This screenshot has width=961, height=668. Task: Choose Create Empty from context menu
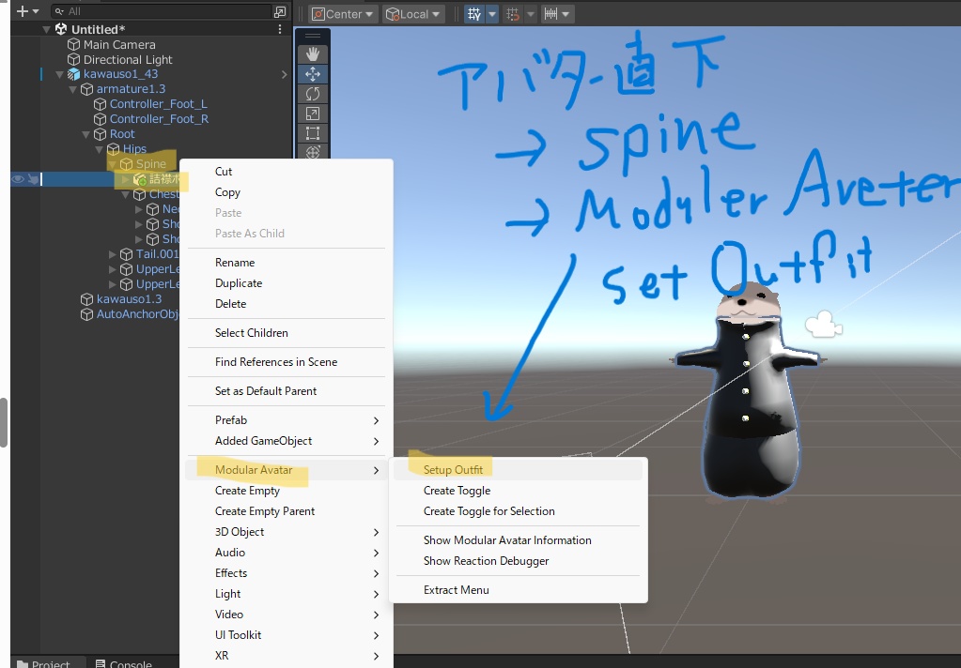247,491
